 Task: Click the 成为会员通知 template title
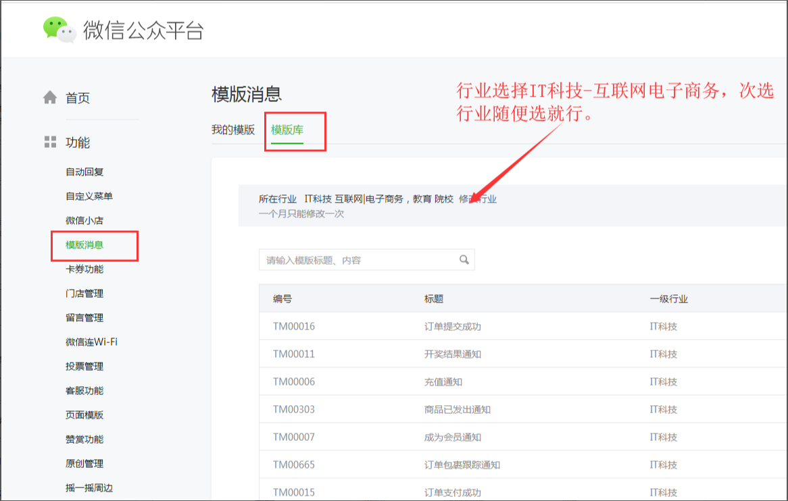(x=452, y=437)
